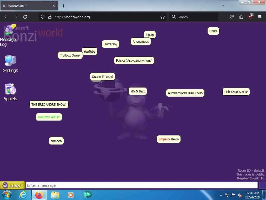Click the Zipzip name tag
The image size is (266, 200).
(150, 35)
